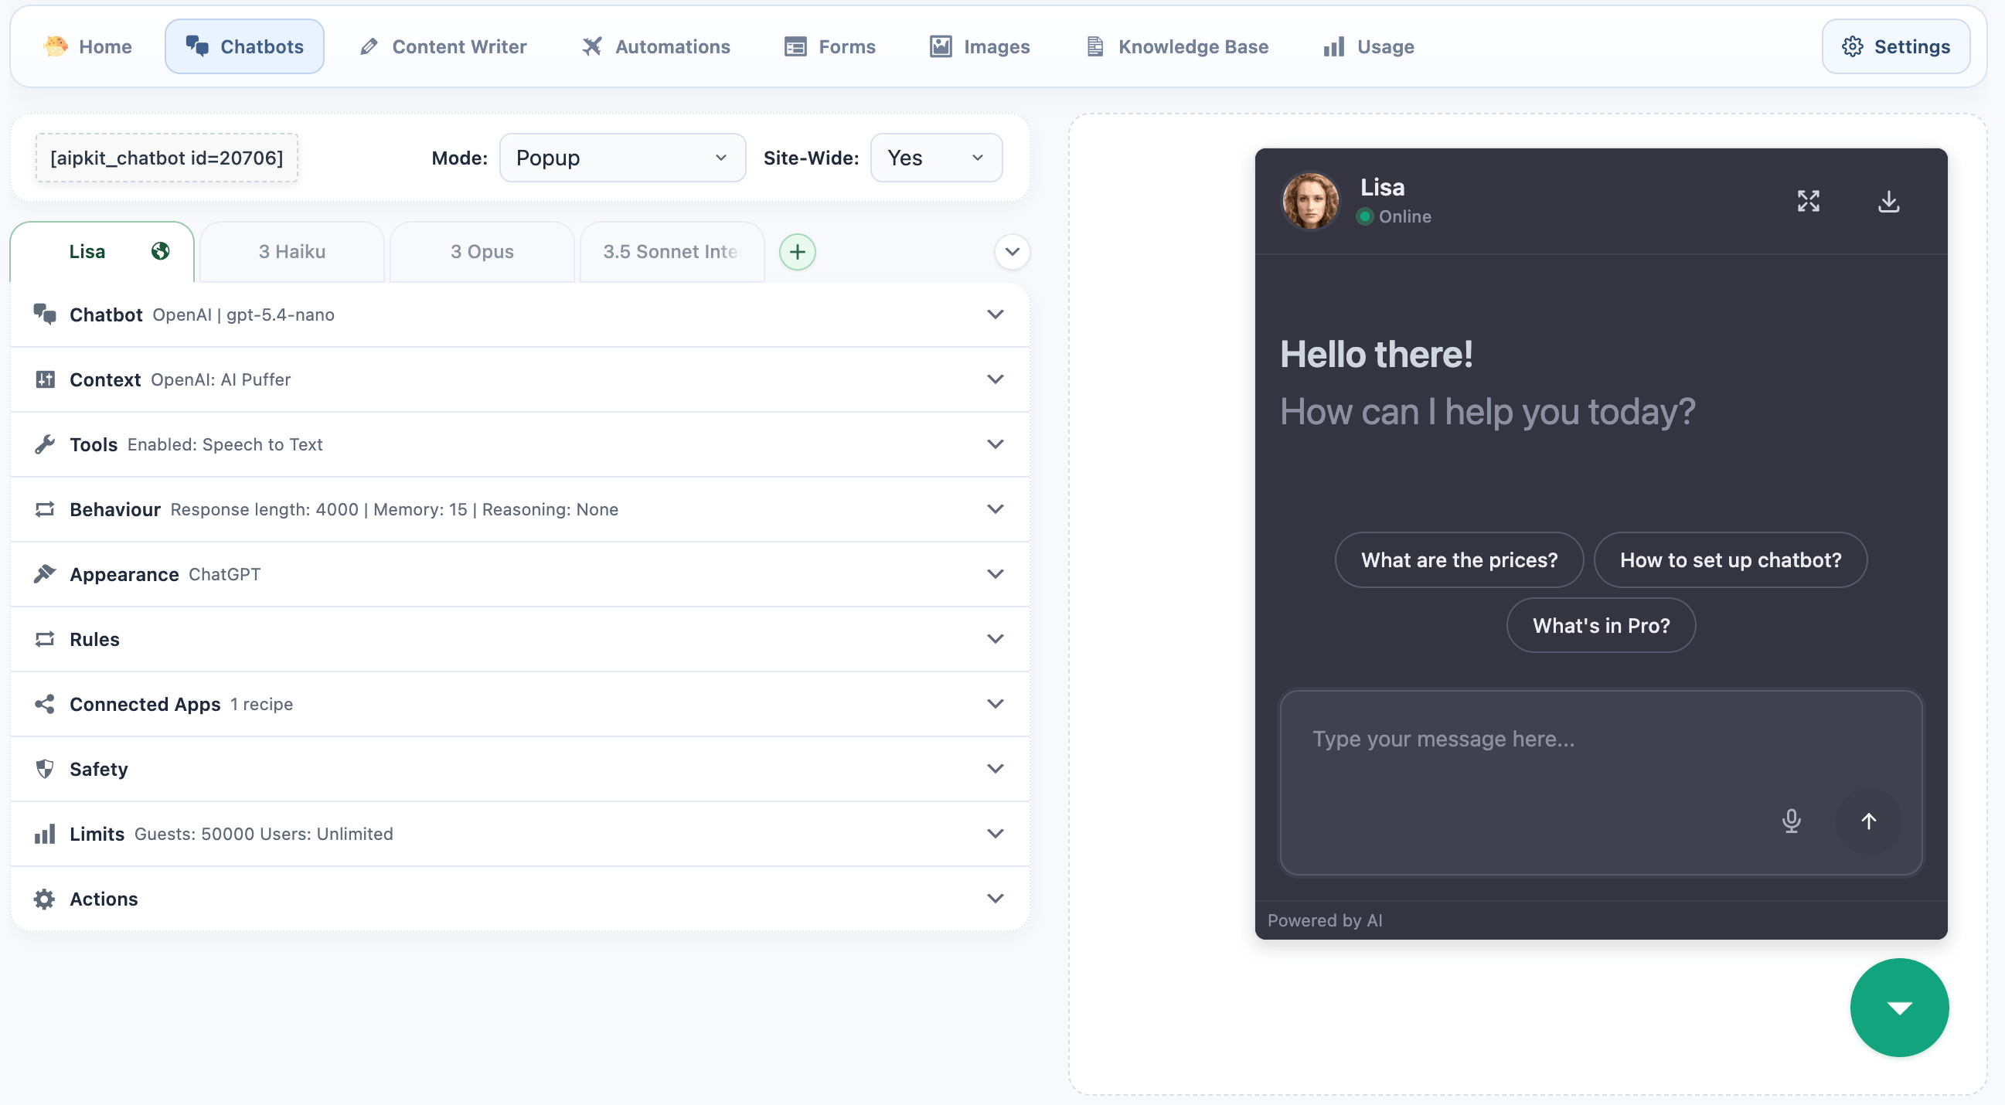The width and height of the screenshot is (2005, 1105).
Task: Collapse chat with green round popup button
Action: 1898,1008
